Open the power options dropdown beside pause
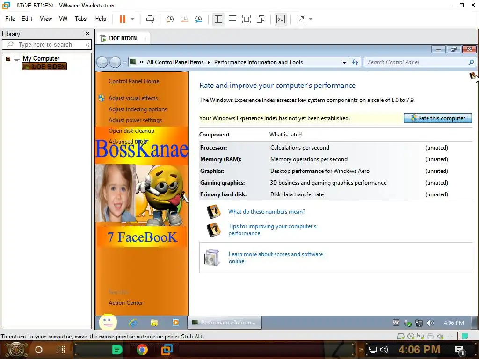Screen dimensions: 479x359 132,19
